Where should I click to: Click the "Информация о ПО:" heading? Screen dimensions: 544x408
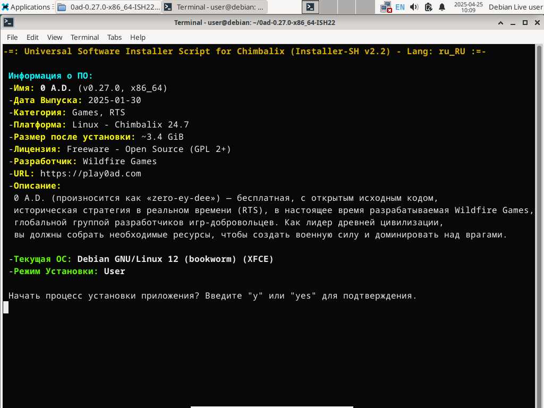[x=50, y=75]
